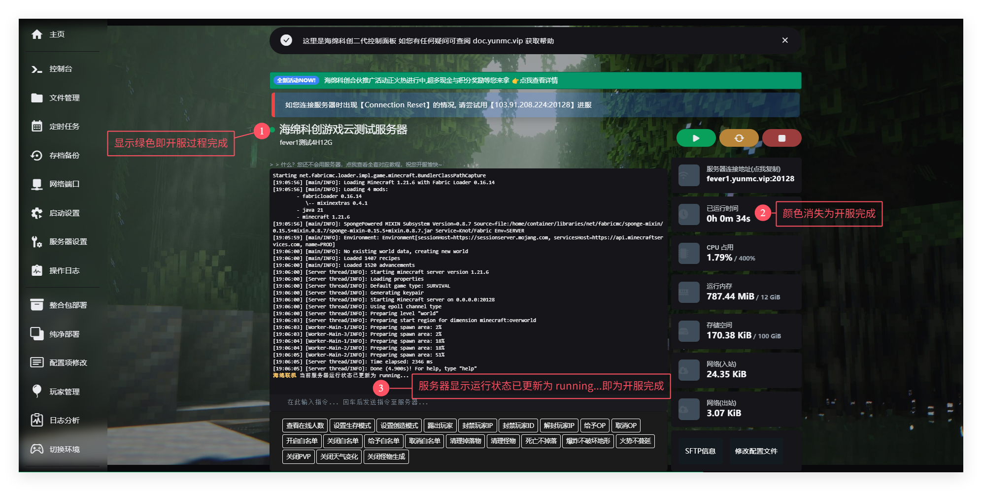Click 清理掉落物 button

(x=466, y=441)
